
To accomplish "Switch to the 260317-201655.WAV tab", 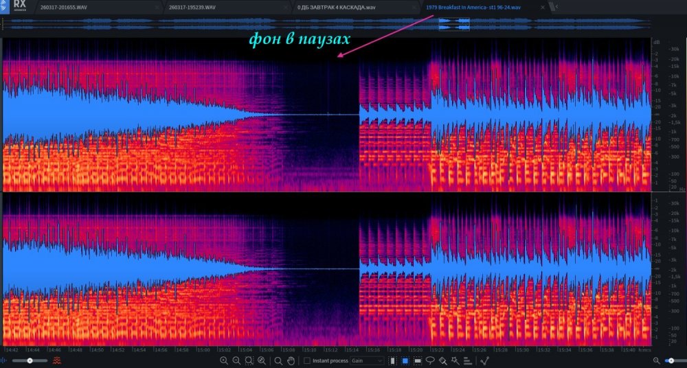I will 67,7.
